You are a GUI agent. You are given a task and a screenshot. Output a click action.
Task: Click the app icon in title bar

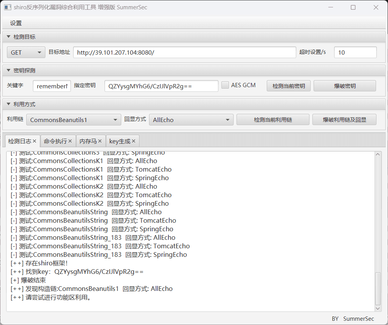[7, 7]
